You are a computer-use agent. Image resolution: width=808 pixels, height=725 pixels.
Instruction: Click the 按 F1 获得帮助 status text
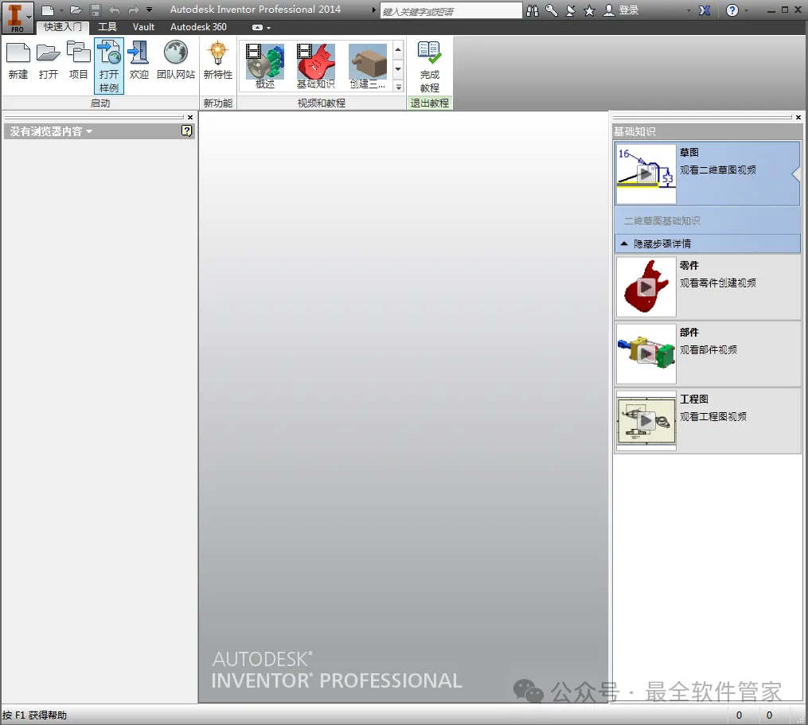click(x=34, y=715)
